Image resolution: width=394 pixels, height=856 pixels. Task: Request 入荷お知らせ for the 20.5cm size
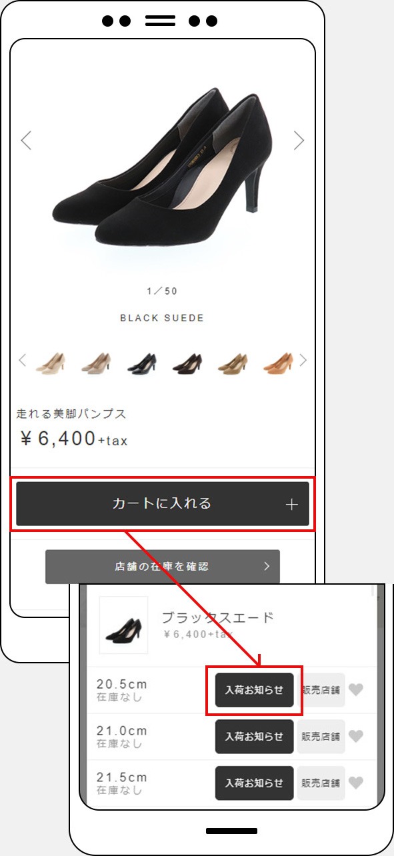(x=254, y=690)
